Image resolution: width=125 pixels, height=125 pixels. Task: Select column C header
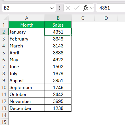click(x=83, y=18)
